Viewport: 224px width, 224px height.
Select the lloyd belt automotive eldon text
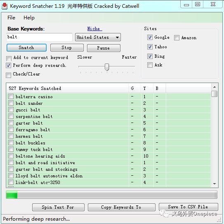point(49,176)
